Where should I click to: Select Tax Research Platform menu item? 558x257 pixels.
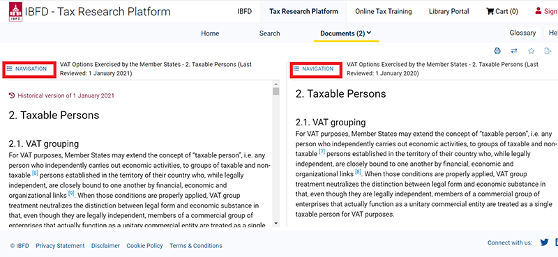pyautogui.click(x=303, y=11)
